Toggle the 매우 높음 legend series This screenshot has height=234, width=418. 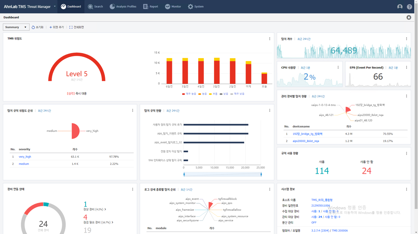[x=189, y=94]
